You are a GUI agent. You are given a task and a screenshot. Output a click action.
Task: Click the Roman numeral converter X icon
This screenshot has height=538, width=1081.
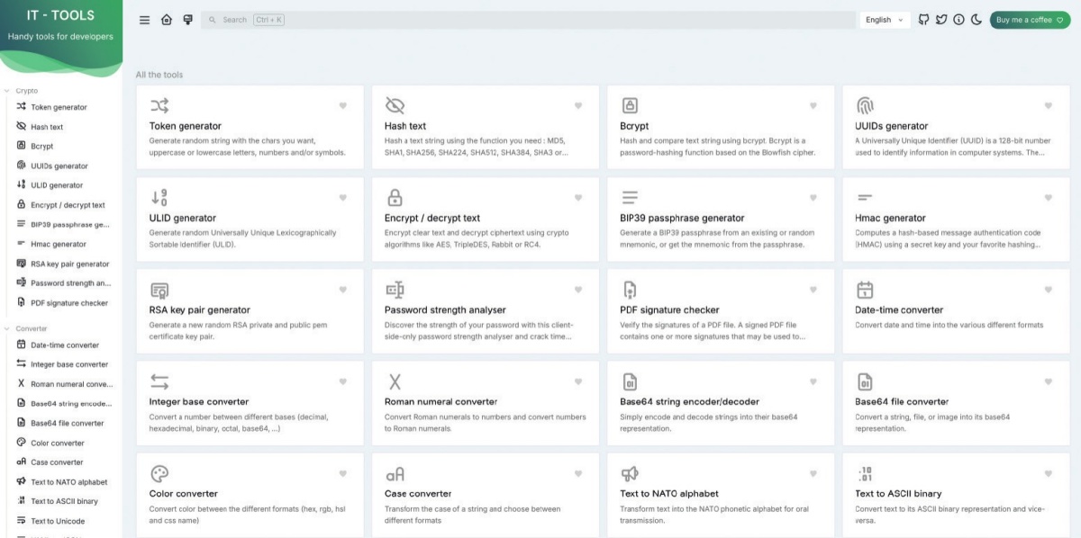(395, 381)
